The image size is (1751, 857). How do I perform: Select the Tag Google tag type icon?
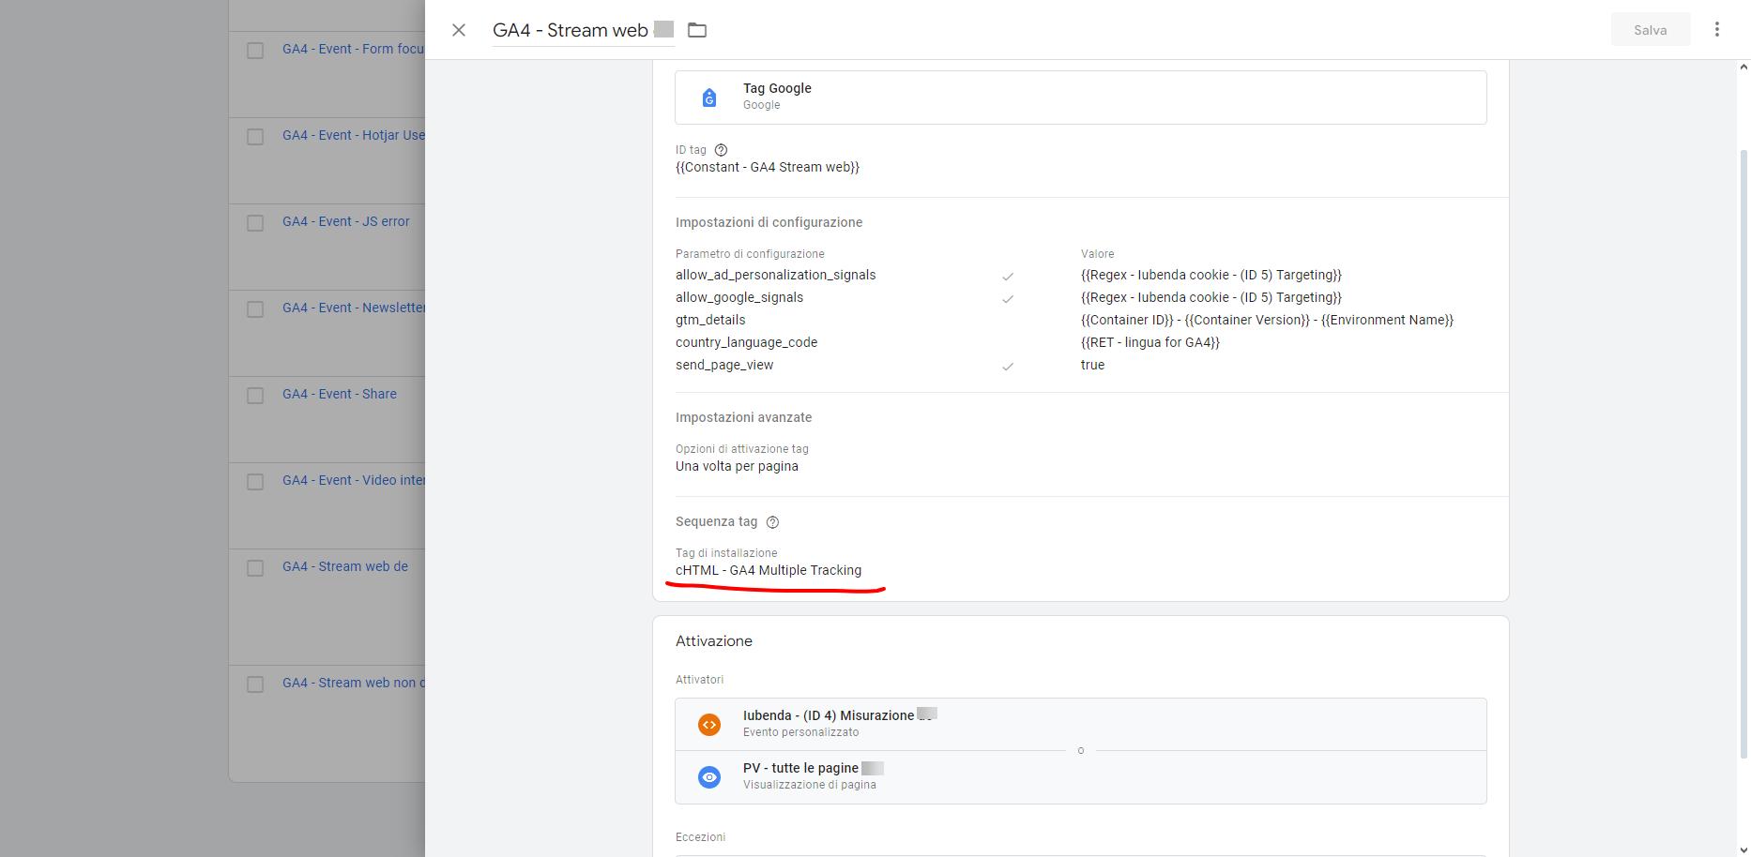pyautogui.click(x=709, y=97)
